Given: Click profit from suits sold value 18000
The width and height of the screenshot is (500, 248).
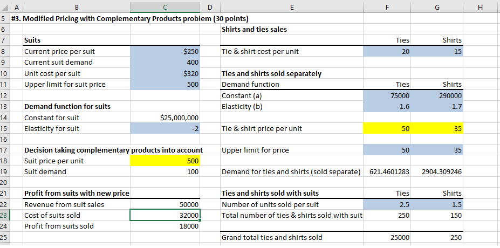Looking at the screenshot, I should pyautogui.click(x=165, y=226).
